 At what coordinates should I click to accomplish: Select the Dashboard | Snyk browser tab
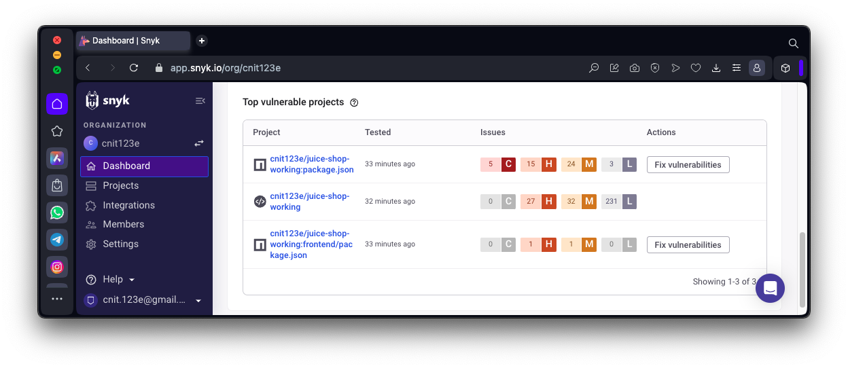click(x=132, y=41)
